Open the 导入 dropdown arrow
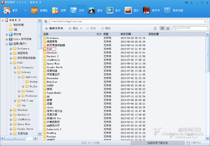This screenshot has width=210, height=146. [x=81, y=28]
